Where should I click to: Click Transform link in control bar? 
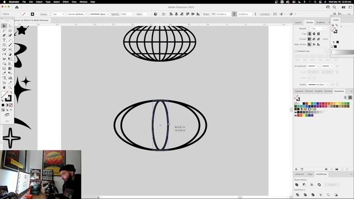point(265,14)
